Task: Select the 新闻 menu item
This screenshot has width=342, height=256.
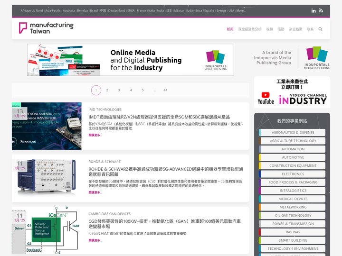Action: point(230,29)
